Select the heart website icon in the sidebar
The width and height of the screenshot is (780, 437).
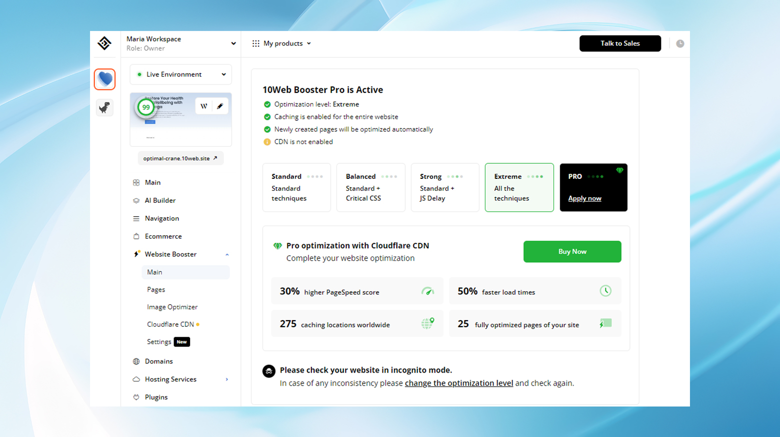104,79
